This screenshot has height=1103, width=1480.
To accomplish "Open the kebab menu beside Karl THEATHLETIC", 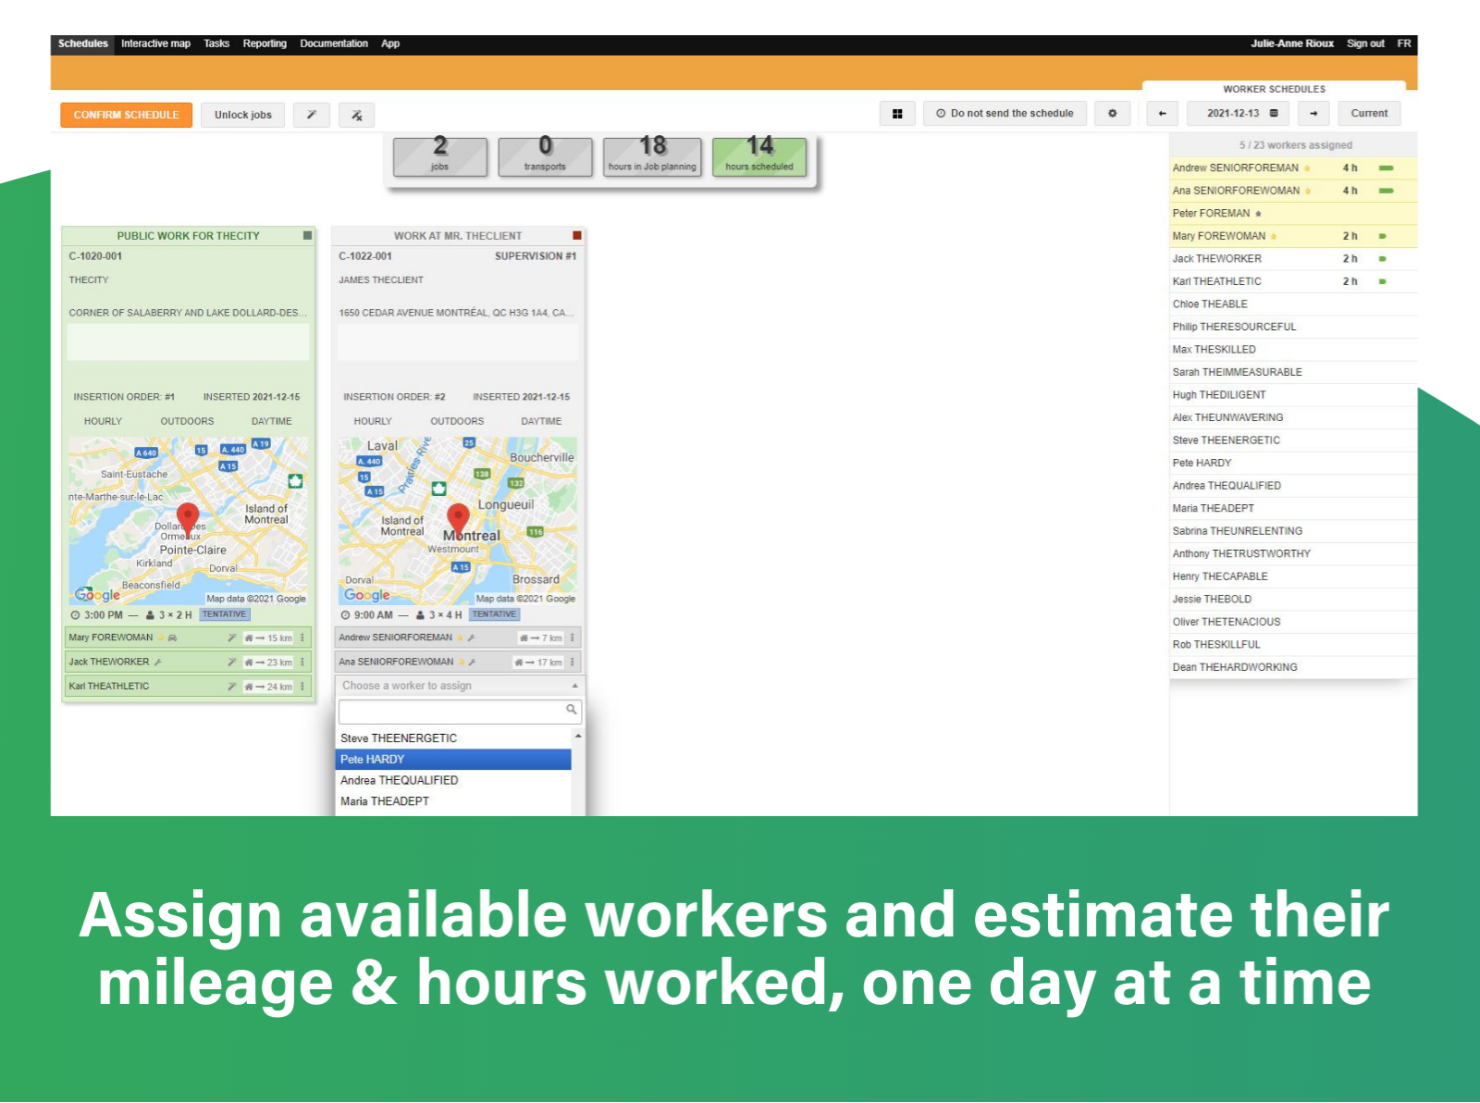I will click(302, 686).
